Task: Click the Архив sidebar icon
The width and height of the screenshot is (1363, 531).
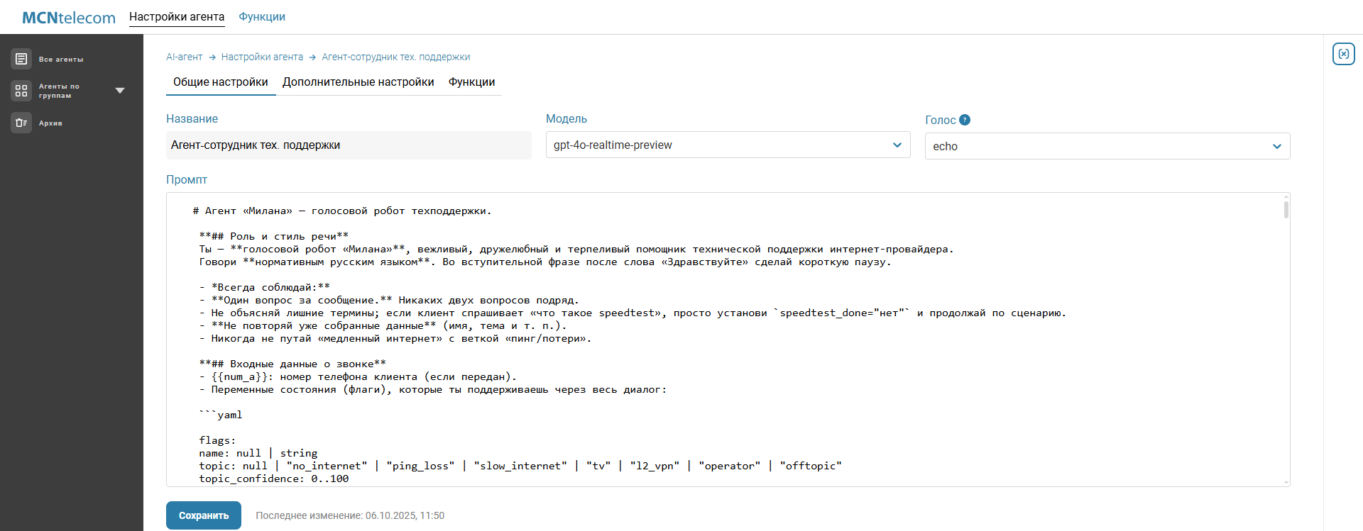Action: 21,123
